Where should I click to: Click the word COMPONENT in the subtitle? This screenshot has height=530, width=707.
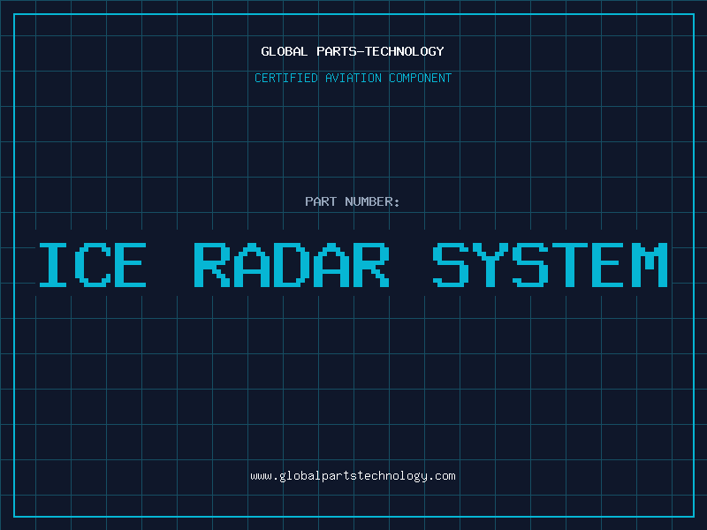click(420, 78)
